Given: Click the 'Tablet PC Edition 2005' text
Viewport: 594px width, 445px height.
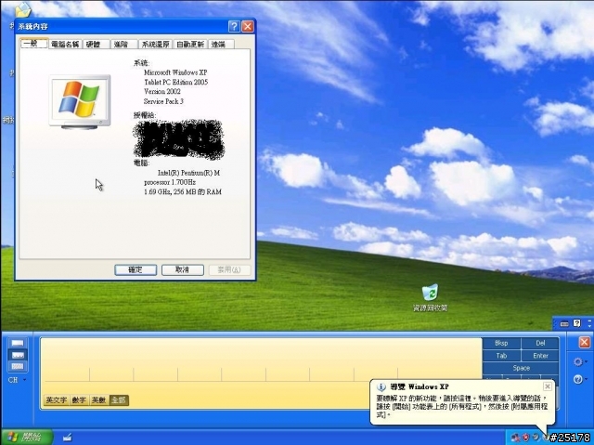Looking at the screenshot, I should [175, 82].
